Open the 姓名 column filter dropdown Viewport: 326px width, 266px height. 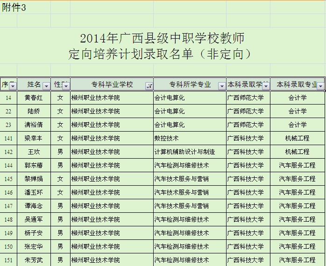pyautogui.click(x=46, y=86)
